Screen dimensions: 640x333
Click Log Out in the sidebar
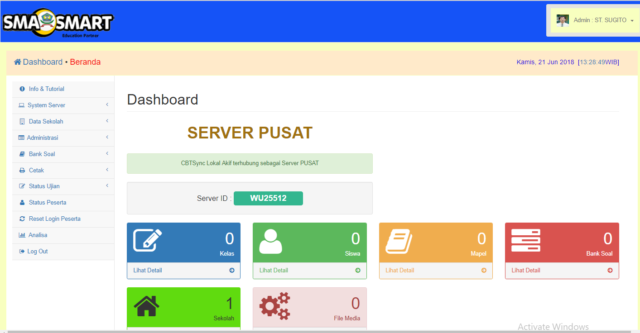click(x=38, y=251)
